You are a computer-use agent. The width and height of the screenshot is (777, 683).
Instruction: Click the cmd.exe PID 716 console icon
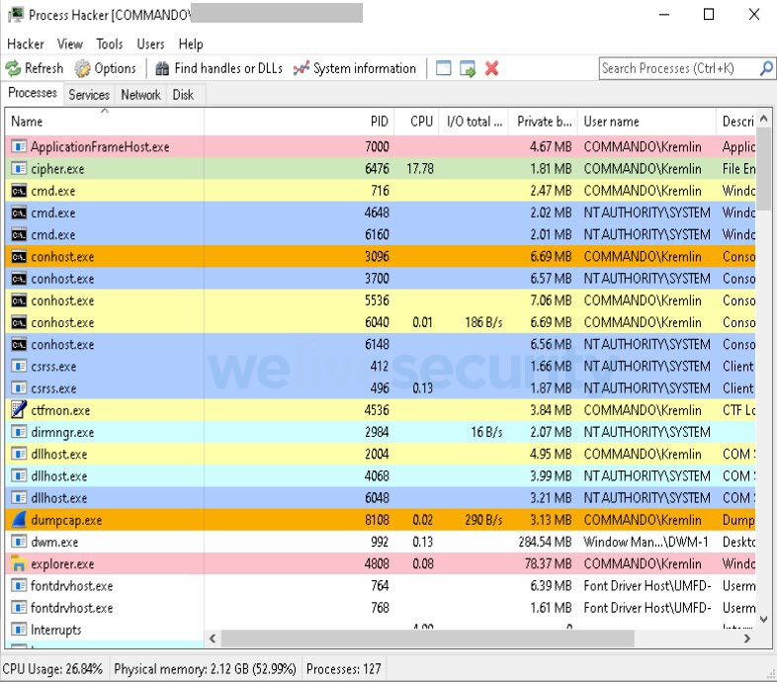pos(19,191)
